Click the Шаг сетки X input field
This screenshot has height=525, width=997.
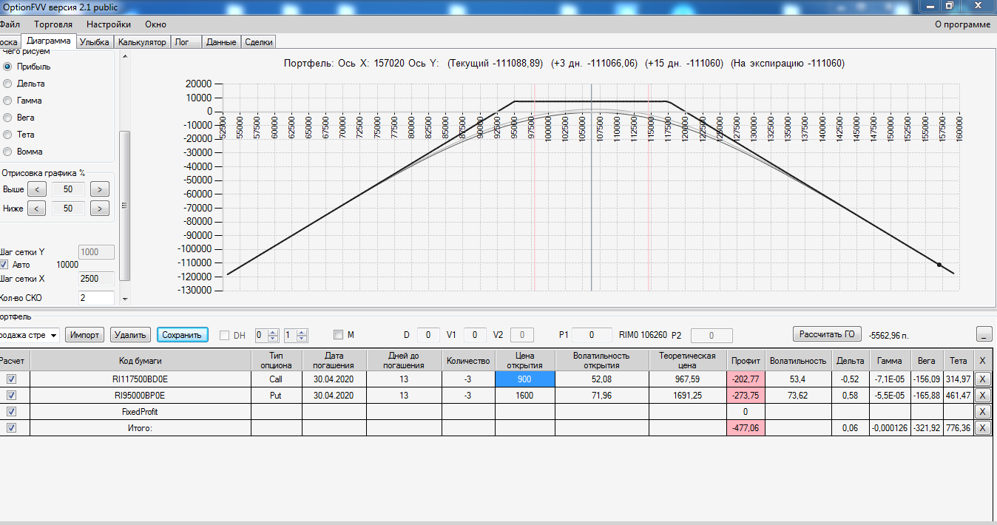[96, 279]
